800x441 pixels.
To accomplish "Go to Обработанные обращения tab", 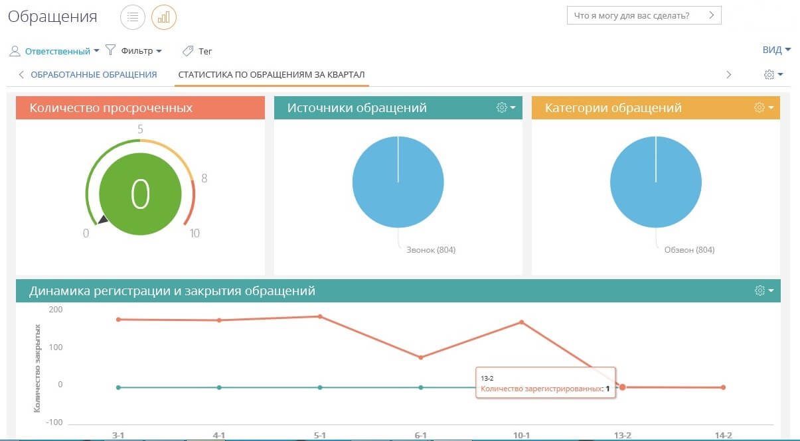I will click(x=94, y=74).
